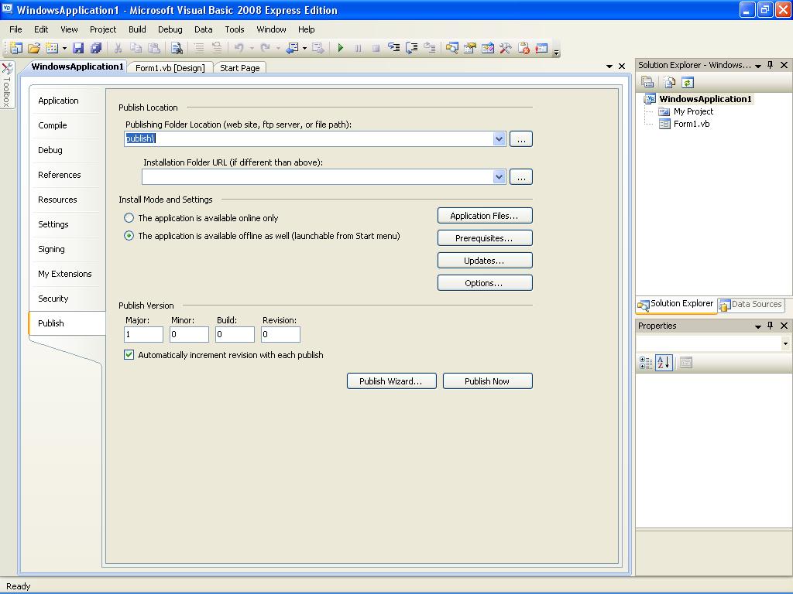Click the Copy toolbar icon
793x594 pixels.
136,48
